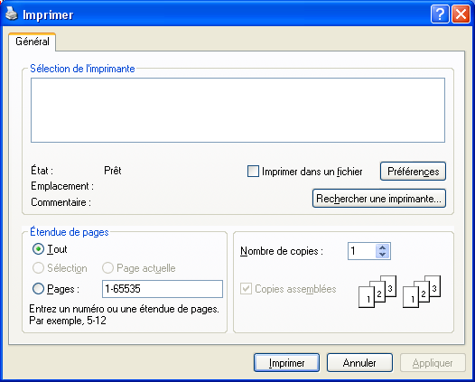Viewport: 475px width, 382px height.
Task: Choose the Sélection radio option
Action: (x=38, y=268)
